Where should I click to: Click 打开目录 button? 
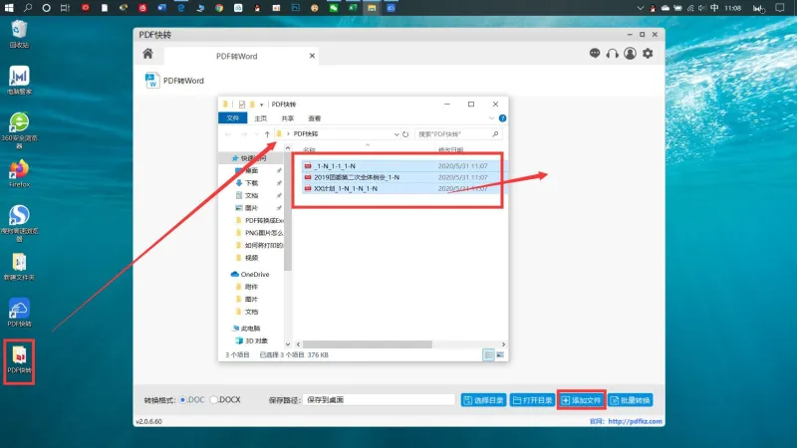pyautogui.click(x=532, y=400)
